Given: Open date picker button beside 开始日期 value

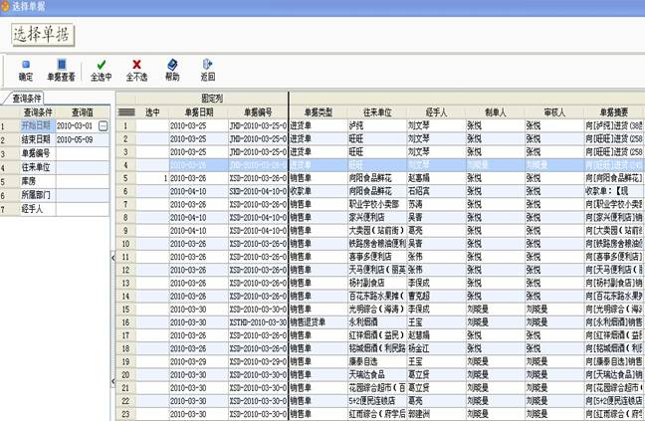Looking at the screenshot, I should [x=104, y=126].
